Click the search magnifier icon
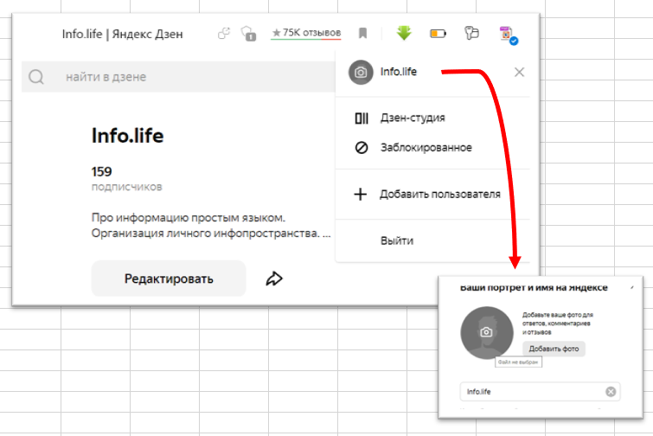The width and height of the screenshot is (653, 436). tap(36, 77)
